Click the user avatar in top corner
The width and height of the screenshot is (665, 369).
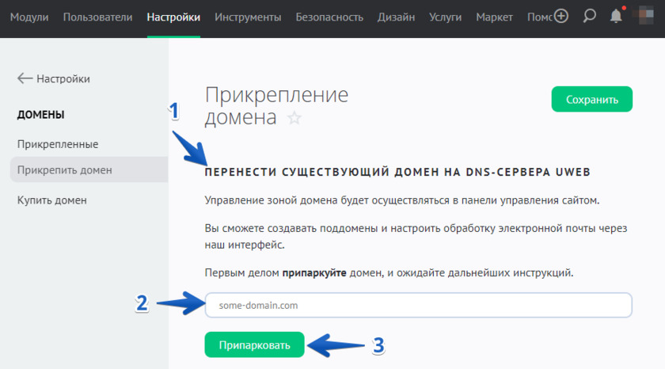click(648, 16)
